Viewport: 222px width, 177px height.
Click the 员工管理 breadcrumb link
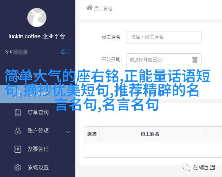click(x=103, y=9)
